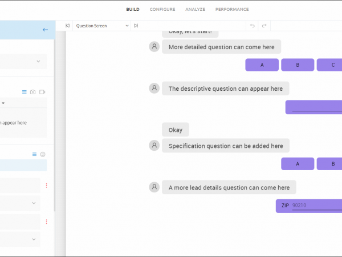Select the video message icon
Screen dimensions: 342x257
click(x=42, y=92)
